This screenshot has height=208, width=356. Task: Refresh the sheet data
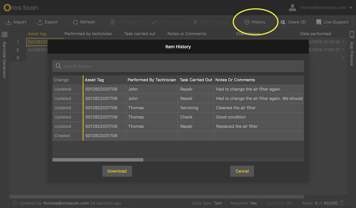coord(84,22)
